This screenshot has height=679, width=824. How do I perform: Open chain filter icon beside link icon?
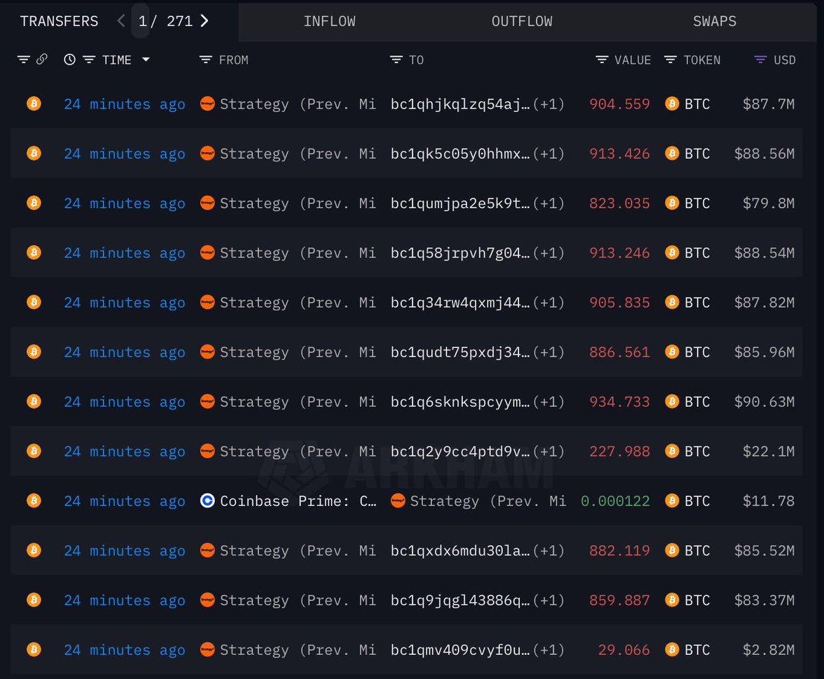click(23, 60)
